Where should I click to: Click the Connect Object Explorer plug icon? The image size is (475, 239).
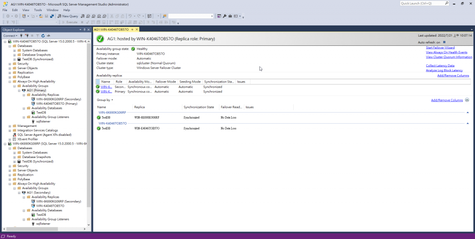click(x=21, y=36)
